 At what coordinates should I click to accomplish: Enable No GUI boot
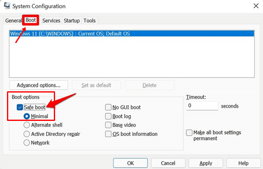pos(108,107)
